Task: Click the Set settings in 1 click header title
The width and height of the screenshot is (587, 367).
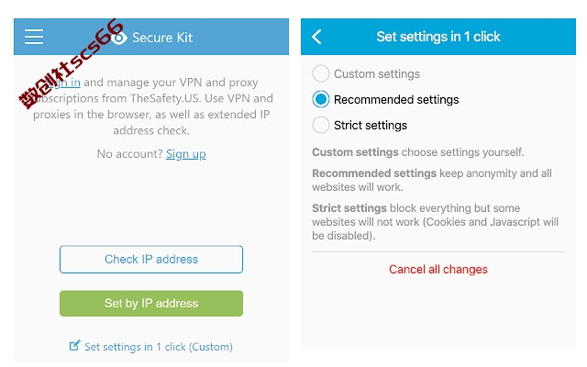Action: [438, 37]
